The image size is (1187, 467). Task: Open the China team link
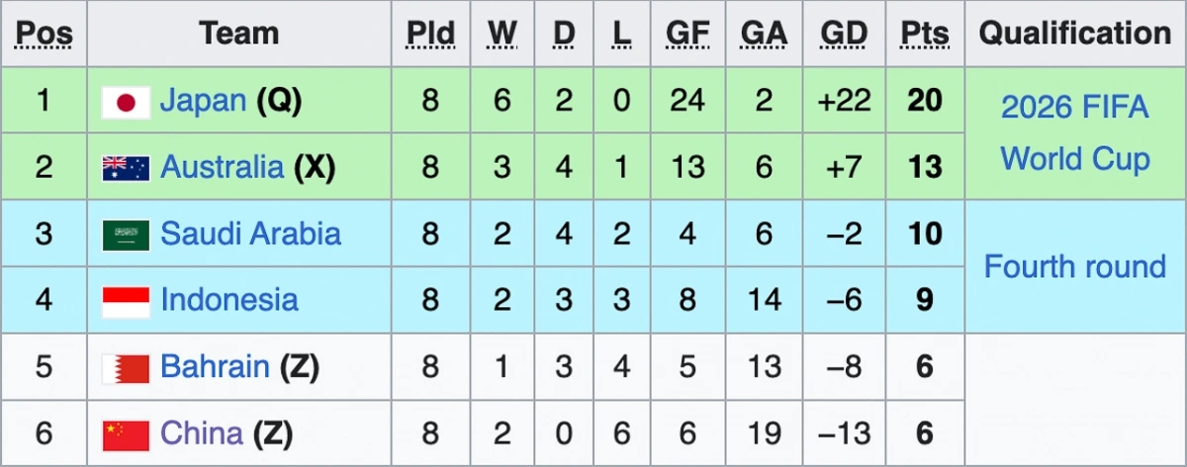(202, 433)
